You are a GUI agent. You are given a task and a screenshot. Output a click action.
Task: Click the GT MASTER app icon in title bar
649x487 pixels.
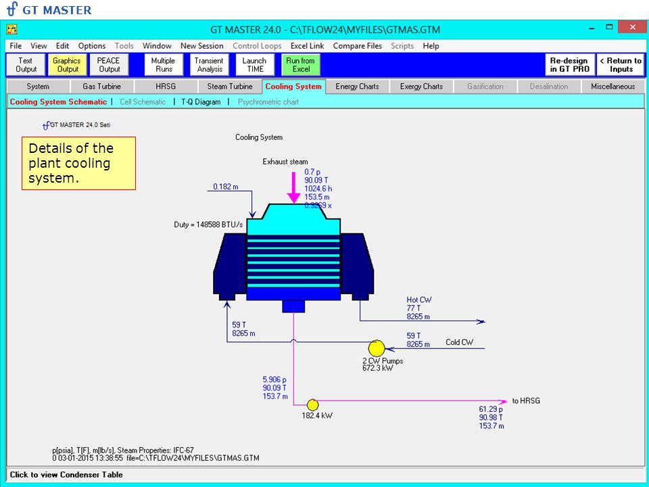tap(11, 29)
